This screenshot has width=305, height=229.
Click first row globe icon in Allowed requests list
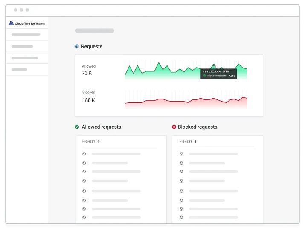pyautogui.click(x=84, y=154)
